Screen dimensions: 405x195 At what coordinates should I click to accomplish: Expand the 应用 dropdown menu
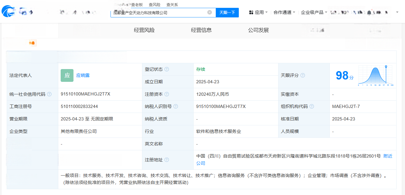click(266, 12)
